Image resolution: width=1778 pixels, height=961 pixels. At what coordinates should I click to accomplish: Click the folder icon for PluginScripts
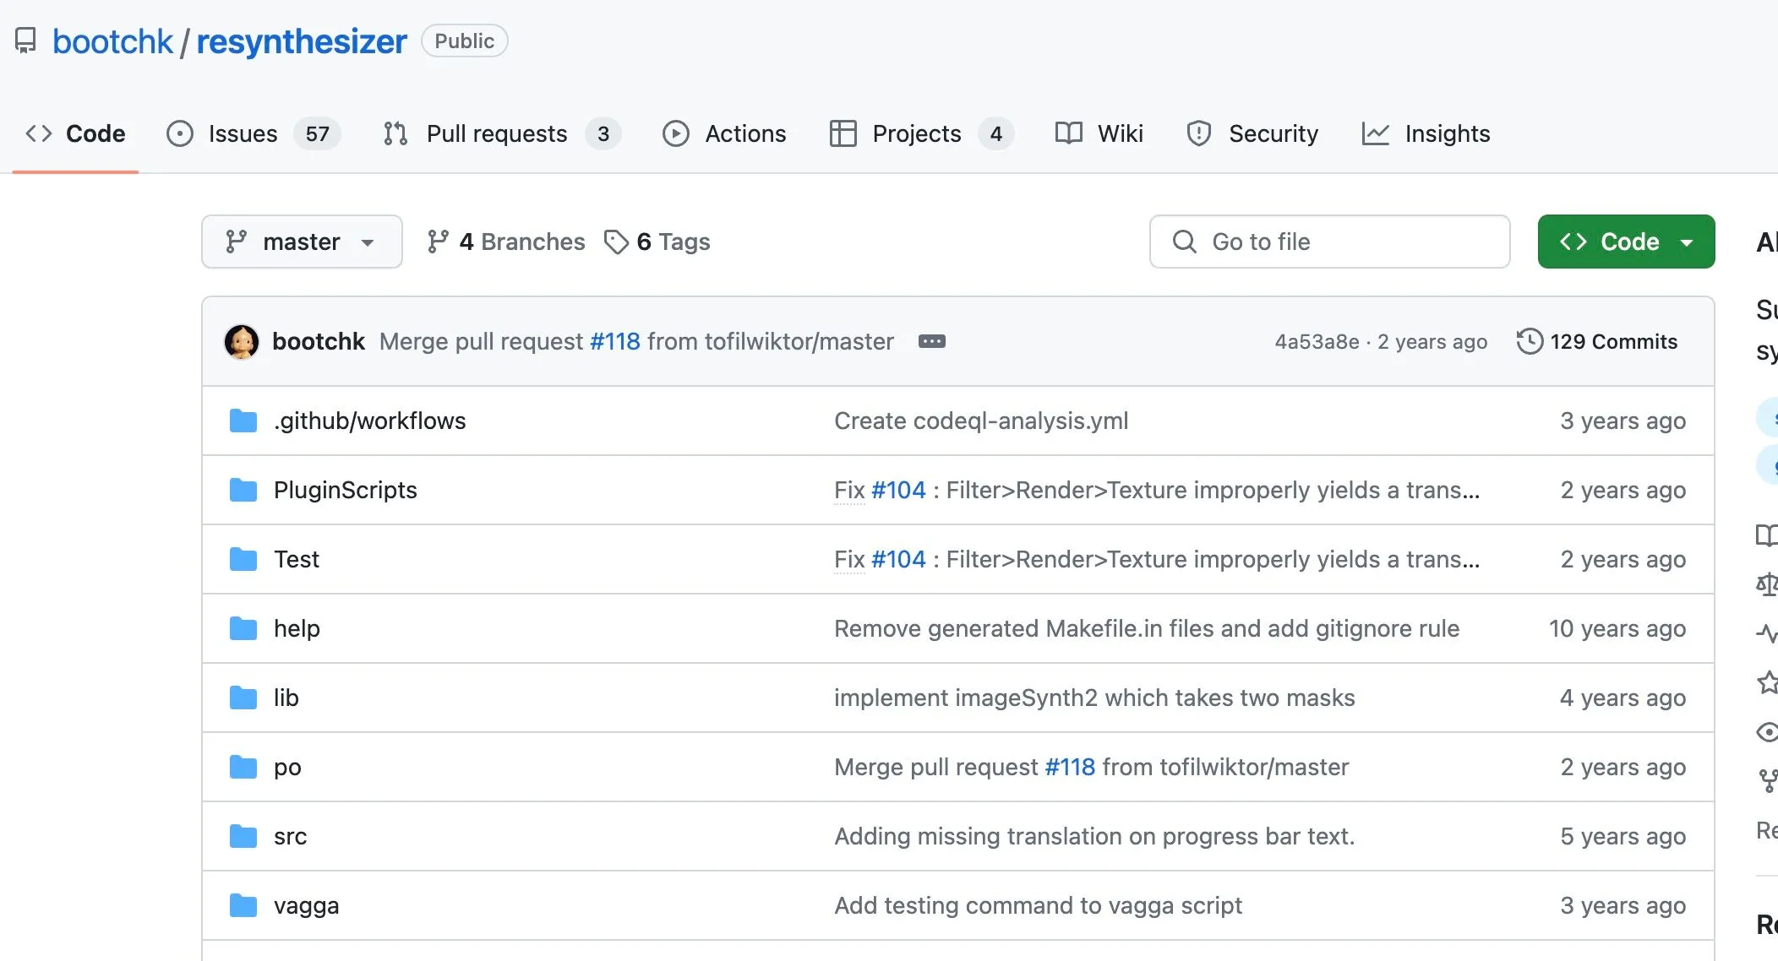(x=243, y=490)
